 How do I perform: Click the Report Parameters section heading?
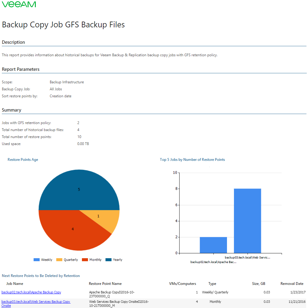tap(21, 69)
